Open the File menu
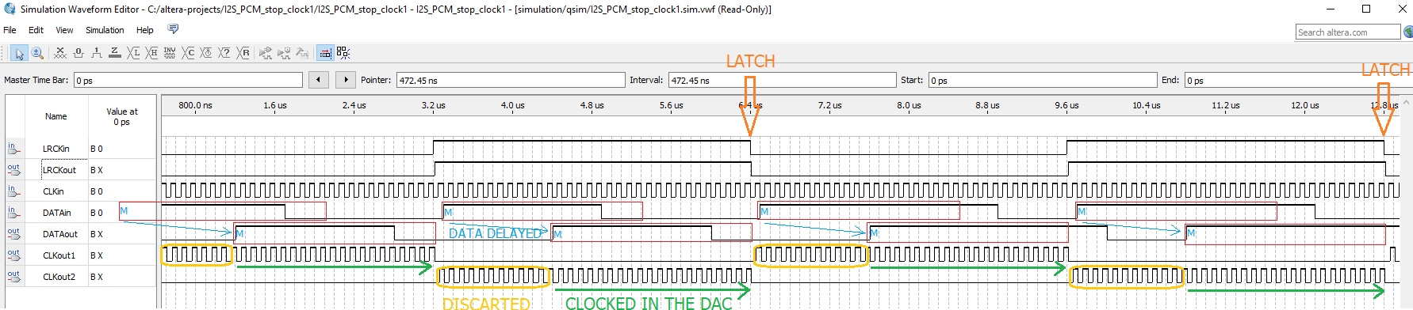 point(10,30)
